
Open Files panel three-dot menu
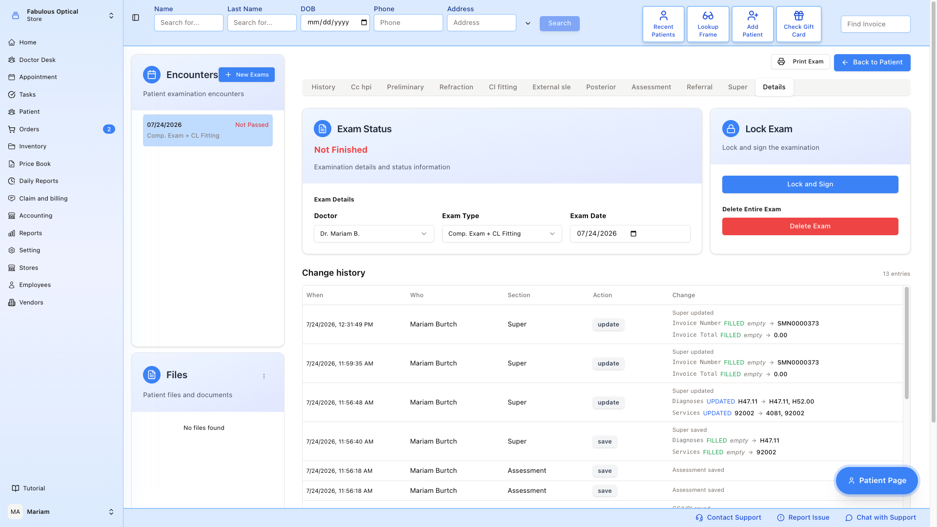(x=264, y=376)
